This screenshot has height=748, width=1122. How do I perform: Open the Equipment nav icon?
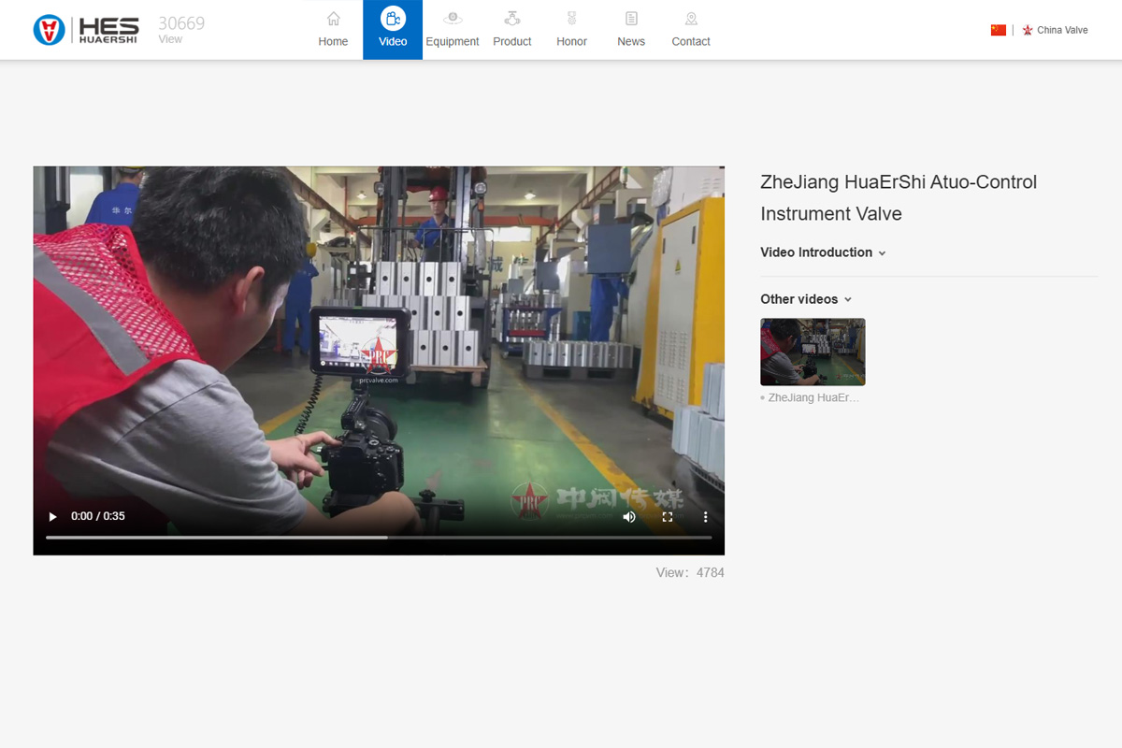(453, 19)
